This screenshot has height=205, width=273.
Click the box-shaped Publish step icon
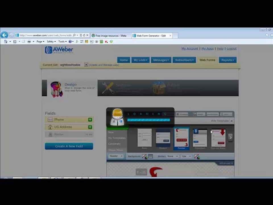[159, 88]
